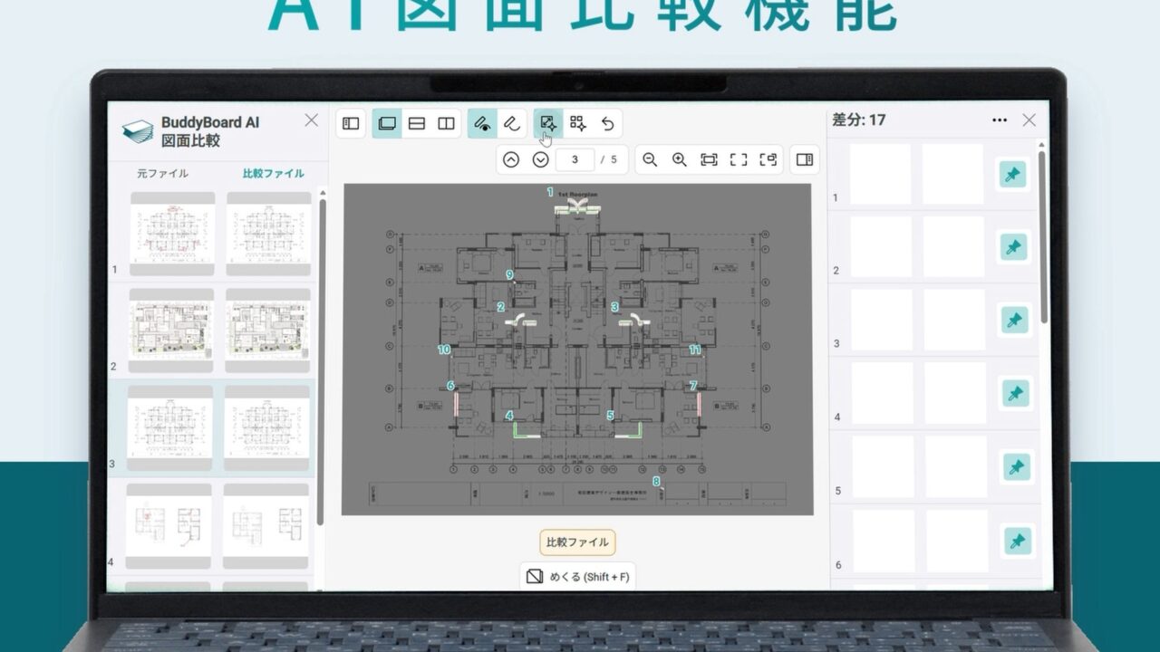This screenshot has height=652, width=1160.
Task: Select the overlay view mode icon
Action: pyautogui.click(x=387, y=123)
